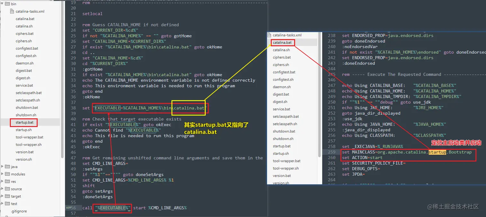Click the target folder icon
The width and height of the screenshot is (486, 217).
(x=8, y=196)
